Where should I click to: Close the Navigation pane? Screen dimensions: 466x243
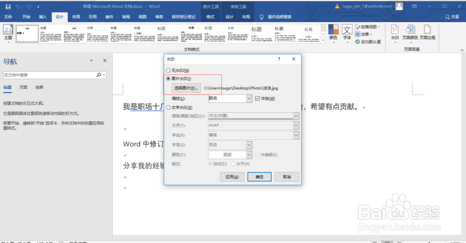point(104,61)
